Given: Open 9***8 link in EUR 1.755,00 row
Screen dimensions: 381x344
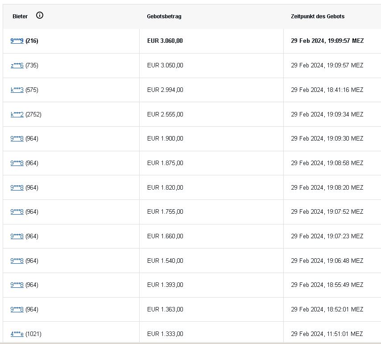Looking at the screenshot, I should tap(17, 211).
